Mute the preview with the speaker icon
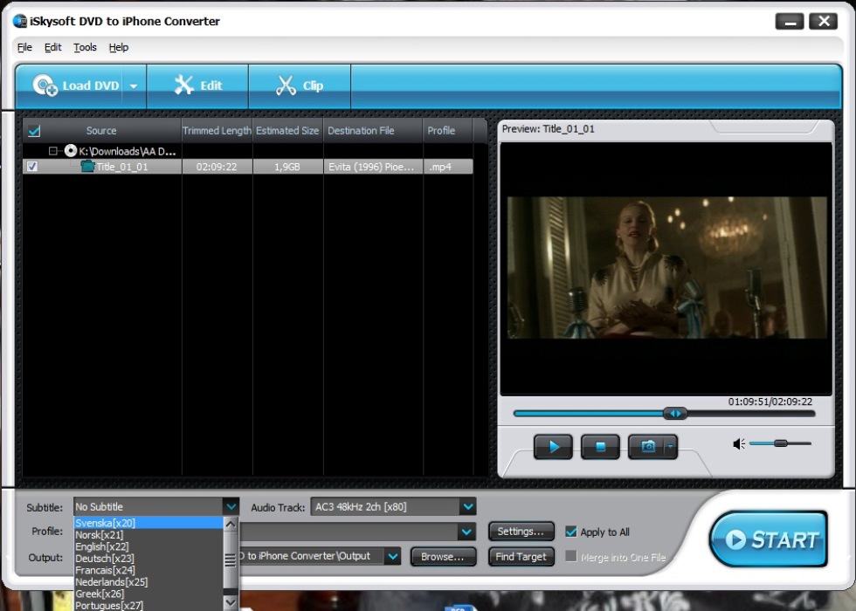This screenshot has height=611, width=856. (739, 443)
